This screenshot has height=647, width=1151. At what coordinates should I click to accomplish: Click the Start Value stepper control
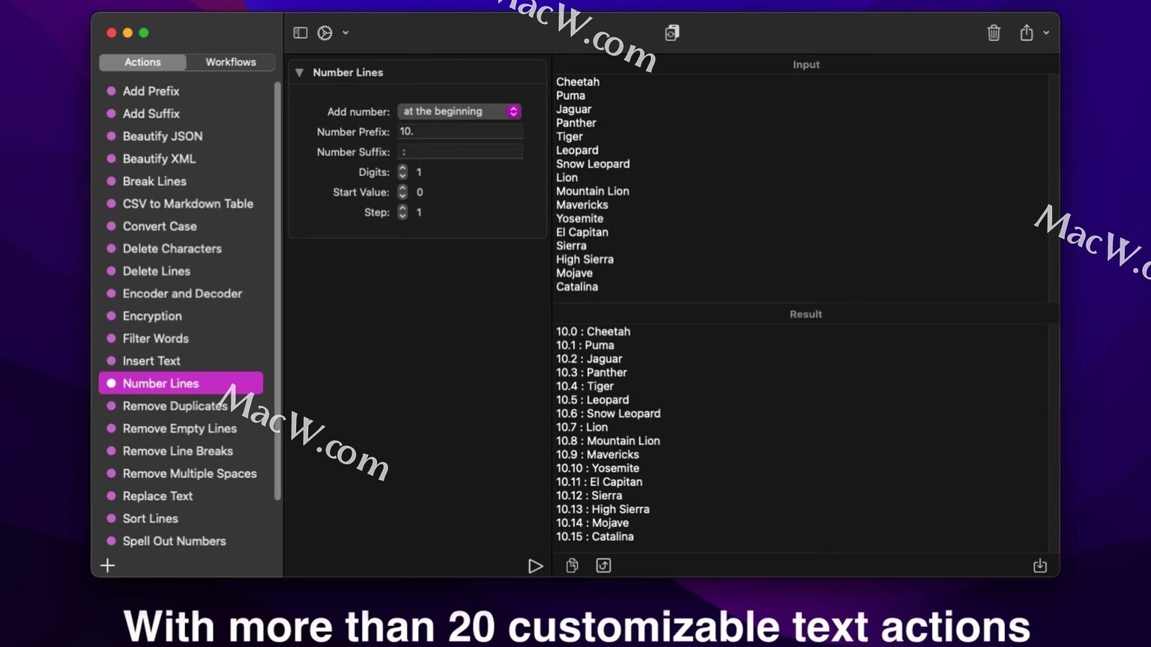[x=402, y=192]
